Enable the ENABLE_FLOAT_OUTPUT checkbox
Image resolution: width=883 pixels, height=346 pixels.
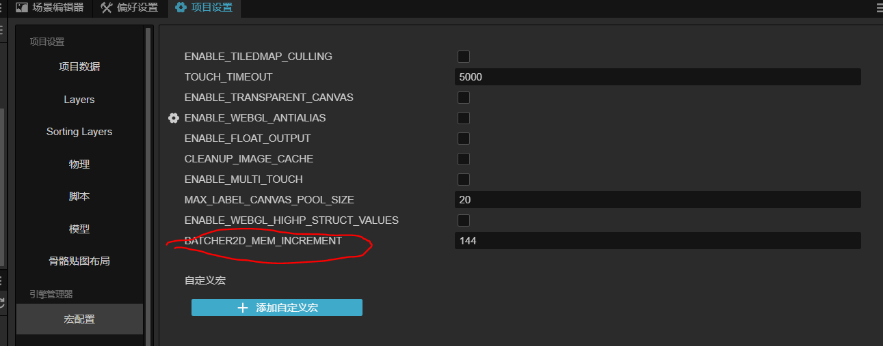[x=464, y=139]
